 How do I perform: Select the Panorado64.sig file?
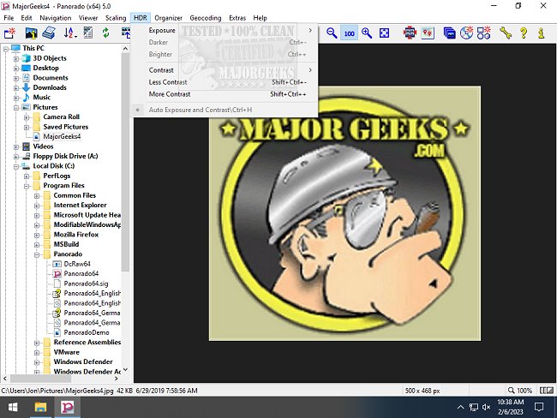click(86, 284)
